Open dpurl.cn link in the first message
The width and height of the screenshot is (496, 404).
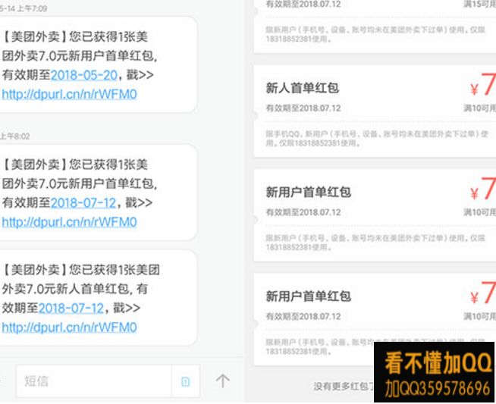click(69, 94)
